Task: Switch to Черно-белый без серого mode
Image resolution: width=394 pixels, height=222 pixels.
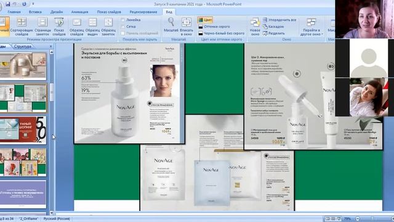Action: (221, 33)
